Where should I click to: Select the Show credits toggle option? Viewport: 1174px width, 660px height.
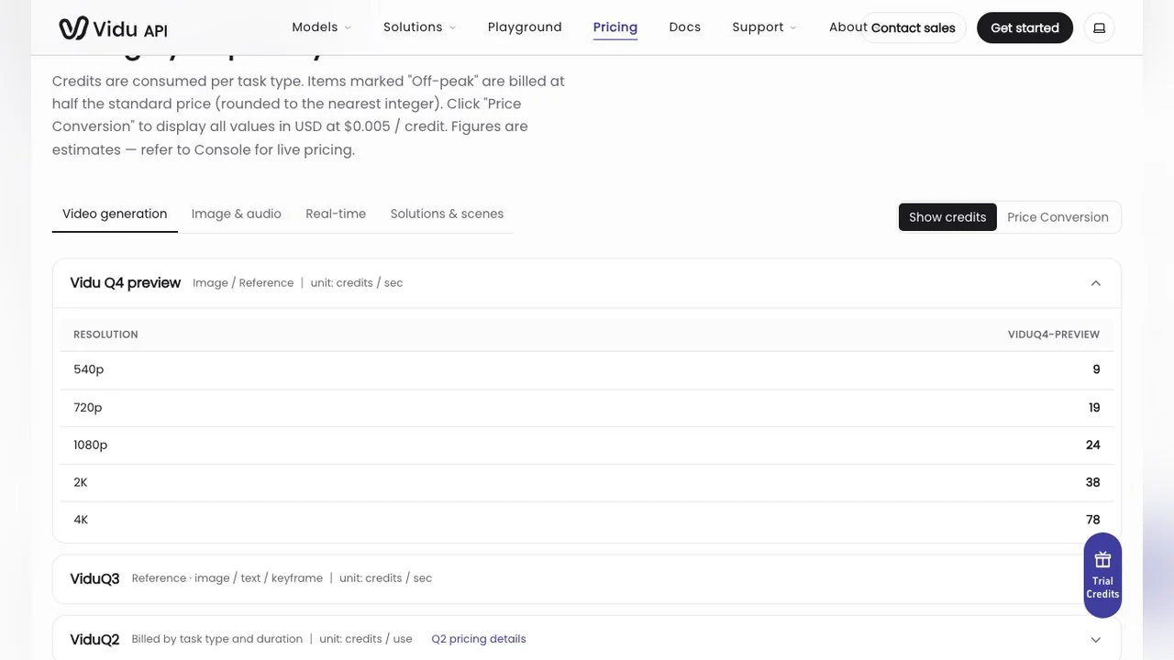pos(947,217)
